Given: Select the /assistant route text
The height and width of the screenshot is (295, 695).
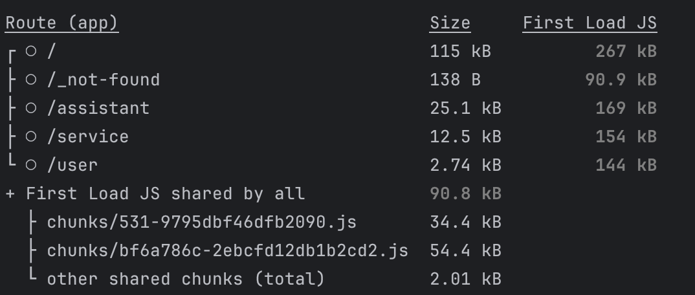Looking at the screenshot, I should (x=98, y=109).
